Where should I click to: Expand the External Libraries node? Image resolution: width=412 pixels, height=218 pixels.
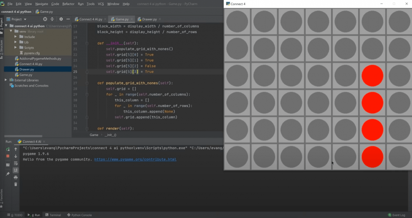point(6,80)
